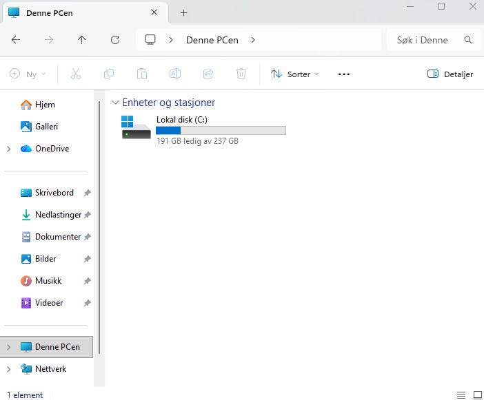Select the Lokal disk (C:) drive icon
484x400 pixels.
coord(136,127)
